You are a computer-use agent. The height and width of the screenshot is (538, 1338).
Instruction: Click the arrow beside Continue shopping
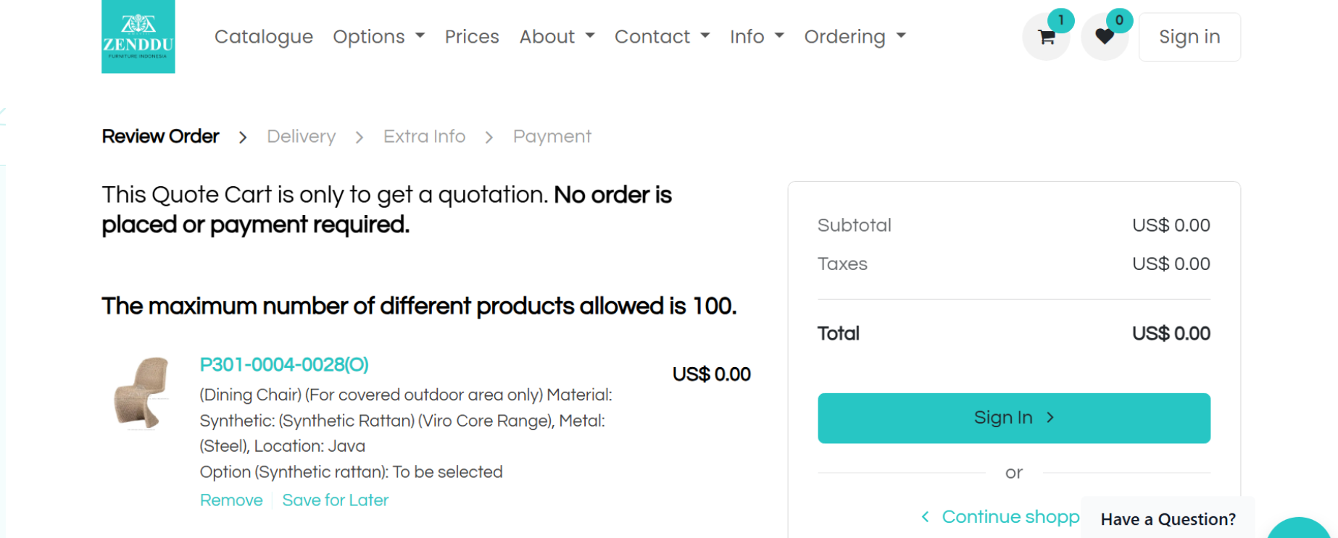click(925, 517)
